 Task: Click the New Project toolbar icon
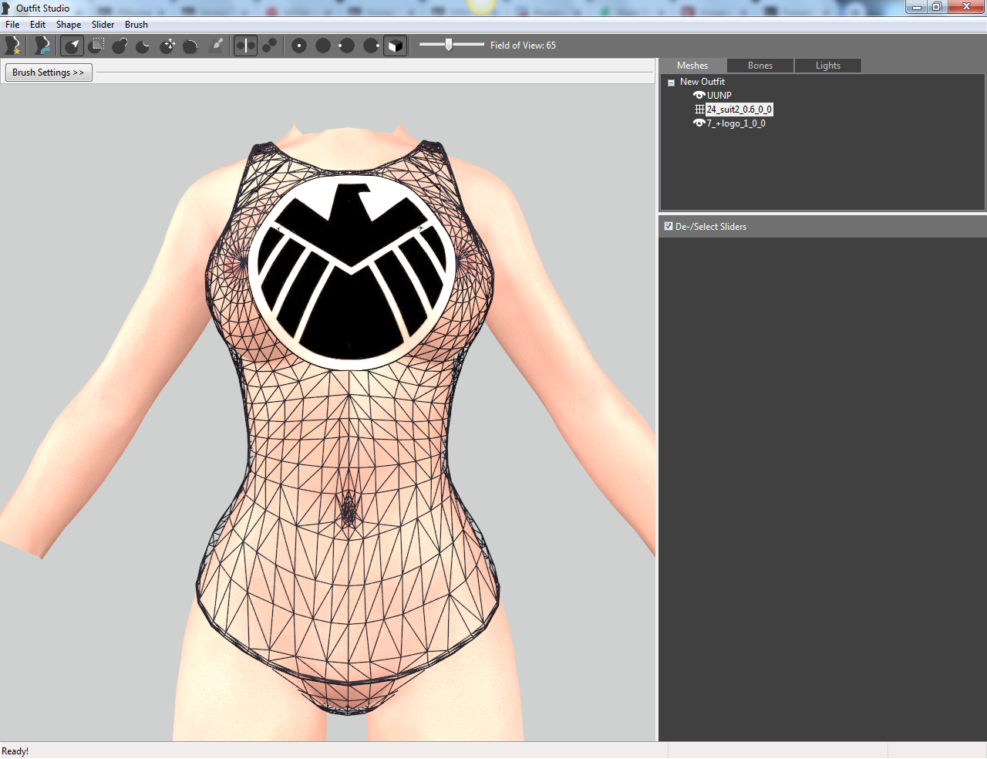(12, 46)
